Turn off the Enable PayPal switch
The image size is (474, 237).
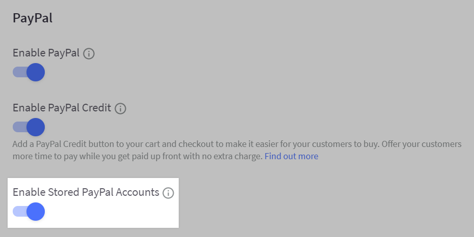click(29, 72)
